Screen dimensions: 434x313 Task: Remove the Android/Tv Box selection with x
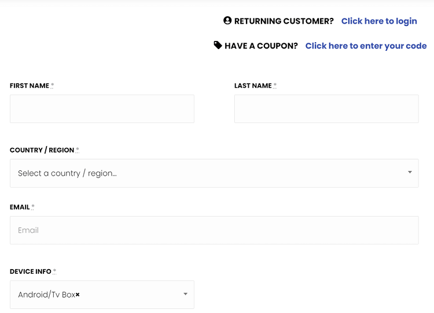click(x=78, y=295)
